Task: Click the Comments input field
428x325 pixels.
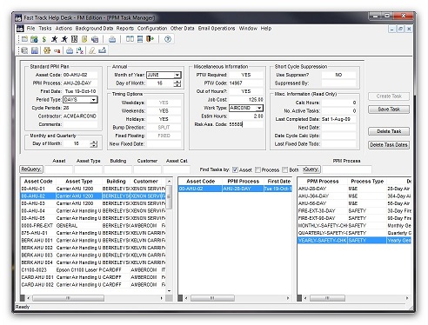Action: pos(80,124)
